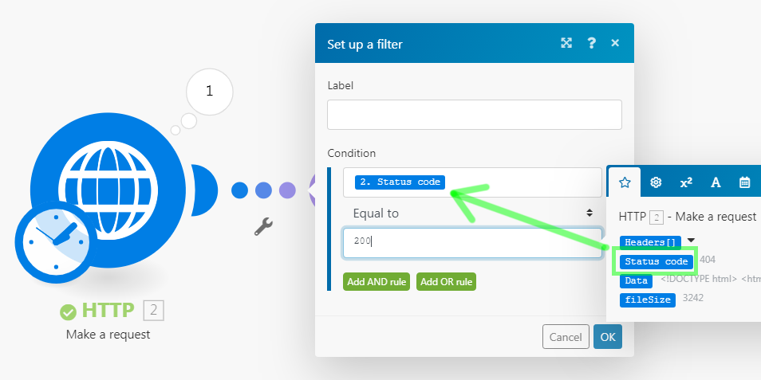761x380 pixels.
Task: Insert the fileSize variable pill
Action: pos(648,300)
